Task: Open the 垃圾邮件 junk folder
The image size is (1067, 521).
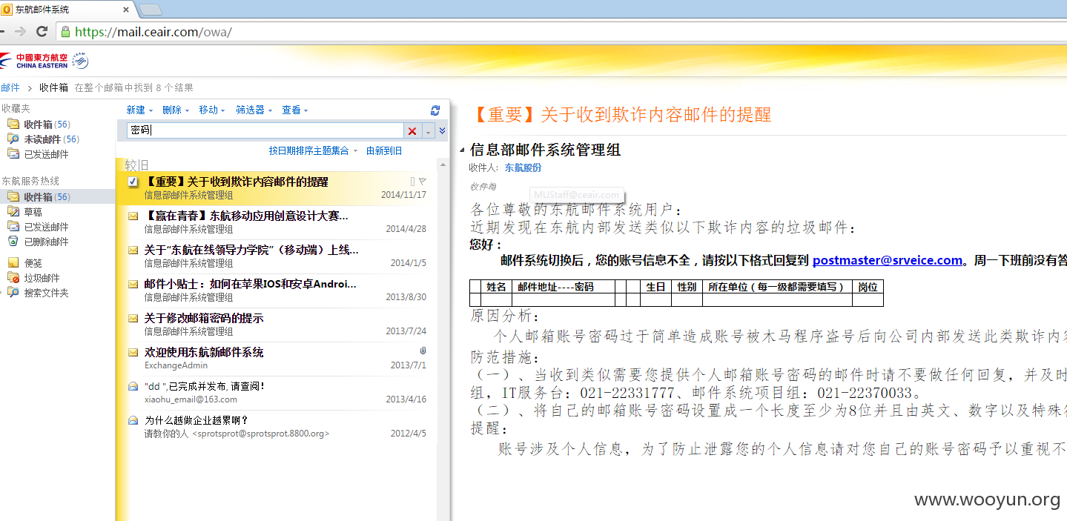Action: coord(42,278)
